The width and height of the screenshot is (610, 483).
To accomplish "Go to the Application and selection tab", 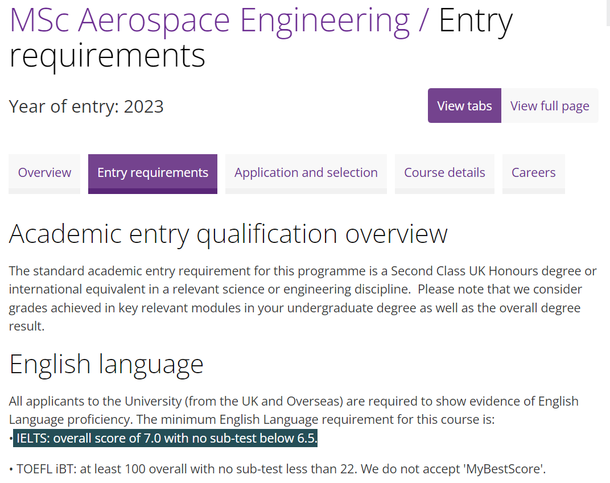I will pos(306,173).
